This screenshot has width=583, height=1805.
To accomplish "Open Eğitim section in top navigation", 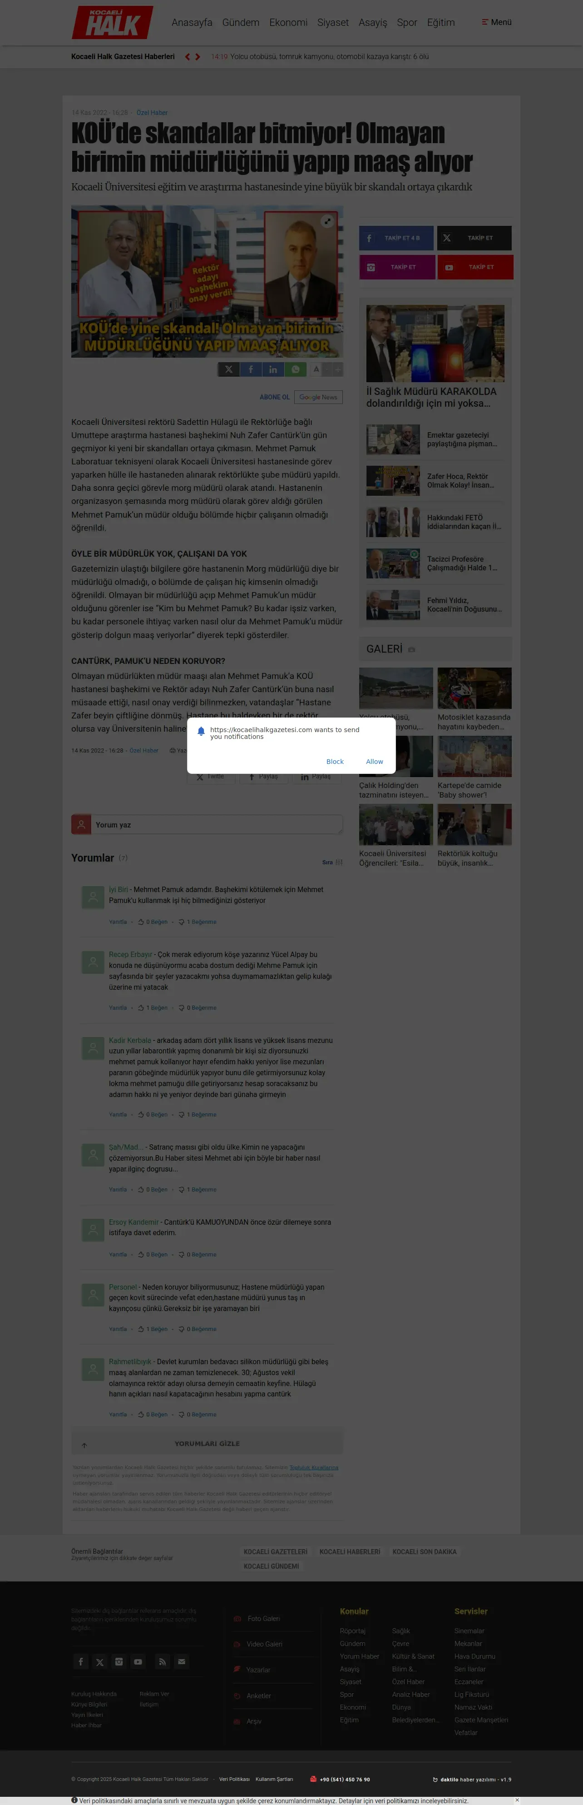I will (441, 22).
